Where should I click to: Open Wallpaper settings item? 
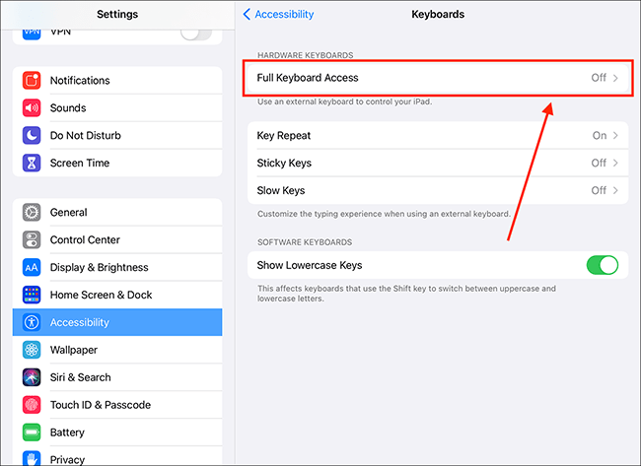(x=117, y=350)
